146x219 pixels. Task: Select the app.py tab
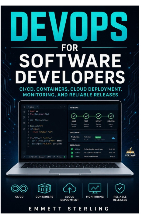click(x=32, y=107)
